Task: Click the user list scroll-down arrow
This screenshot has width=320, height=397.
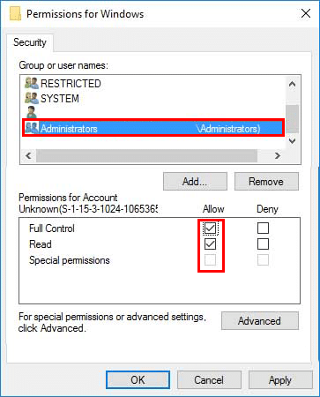Action: coord(292,141)
